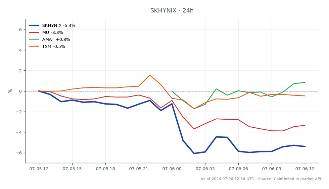Click the Source: CoinUnited.io market API text
Viewport: 329px width, 189px height.
pos(289,179)
